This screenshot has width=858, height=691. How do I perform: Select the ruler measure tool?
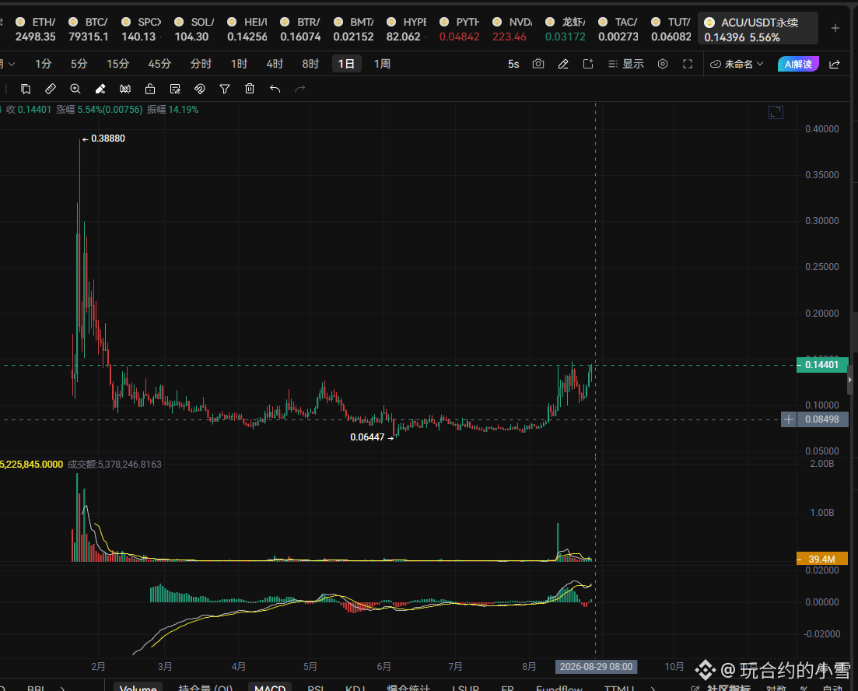tap(51, 89)
